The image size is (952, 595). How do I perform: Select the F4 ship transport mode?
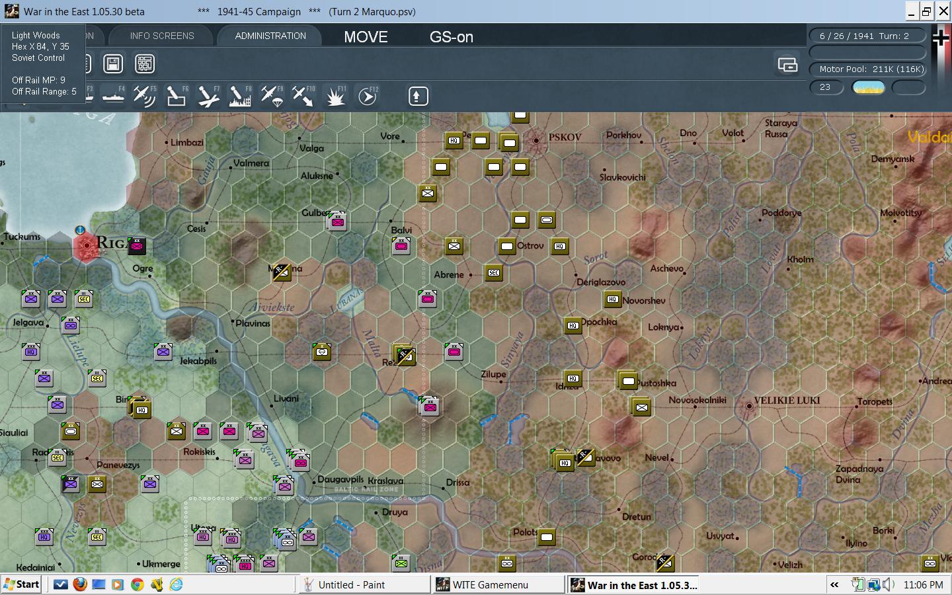point(113,97)
